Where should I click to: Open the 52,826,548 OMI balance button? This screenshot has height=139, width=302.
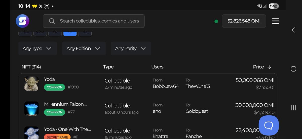tap(244, 21)
